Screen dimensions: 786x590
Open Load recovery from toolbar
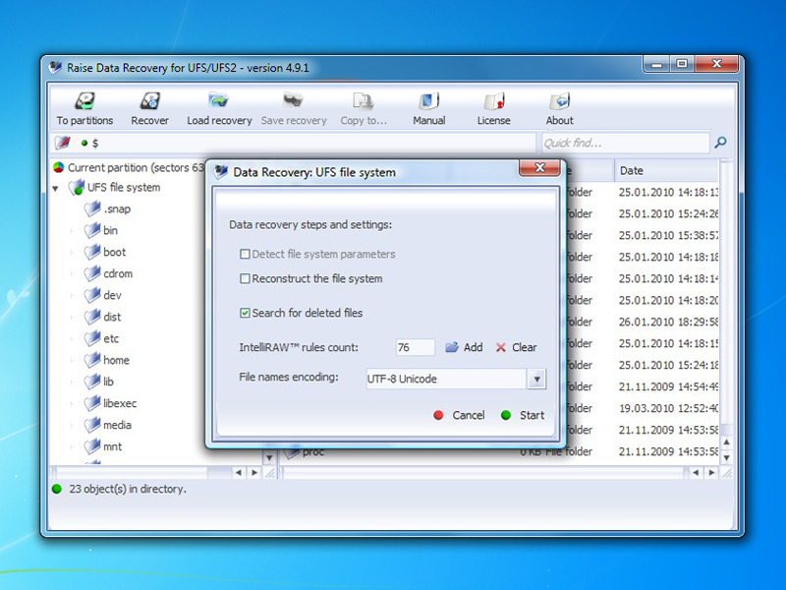pyautogui.click(x=218, y=101)
